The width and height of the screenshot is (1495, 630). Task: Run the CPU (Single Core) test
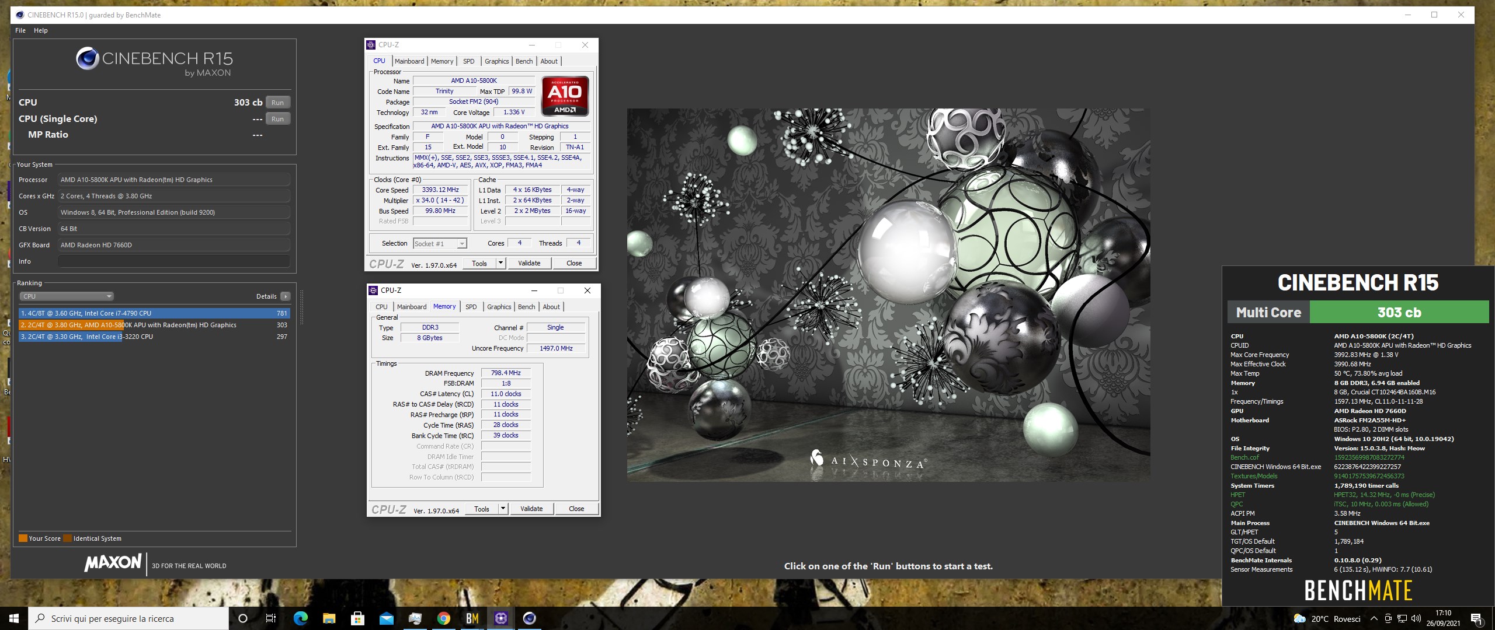coord(278,118)
